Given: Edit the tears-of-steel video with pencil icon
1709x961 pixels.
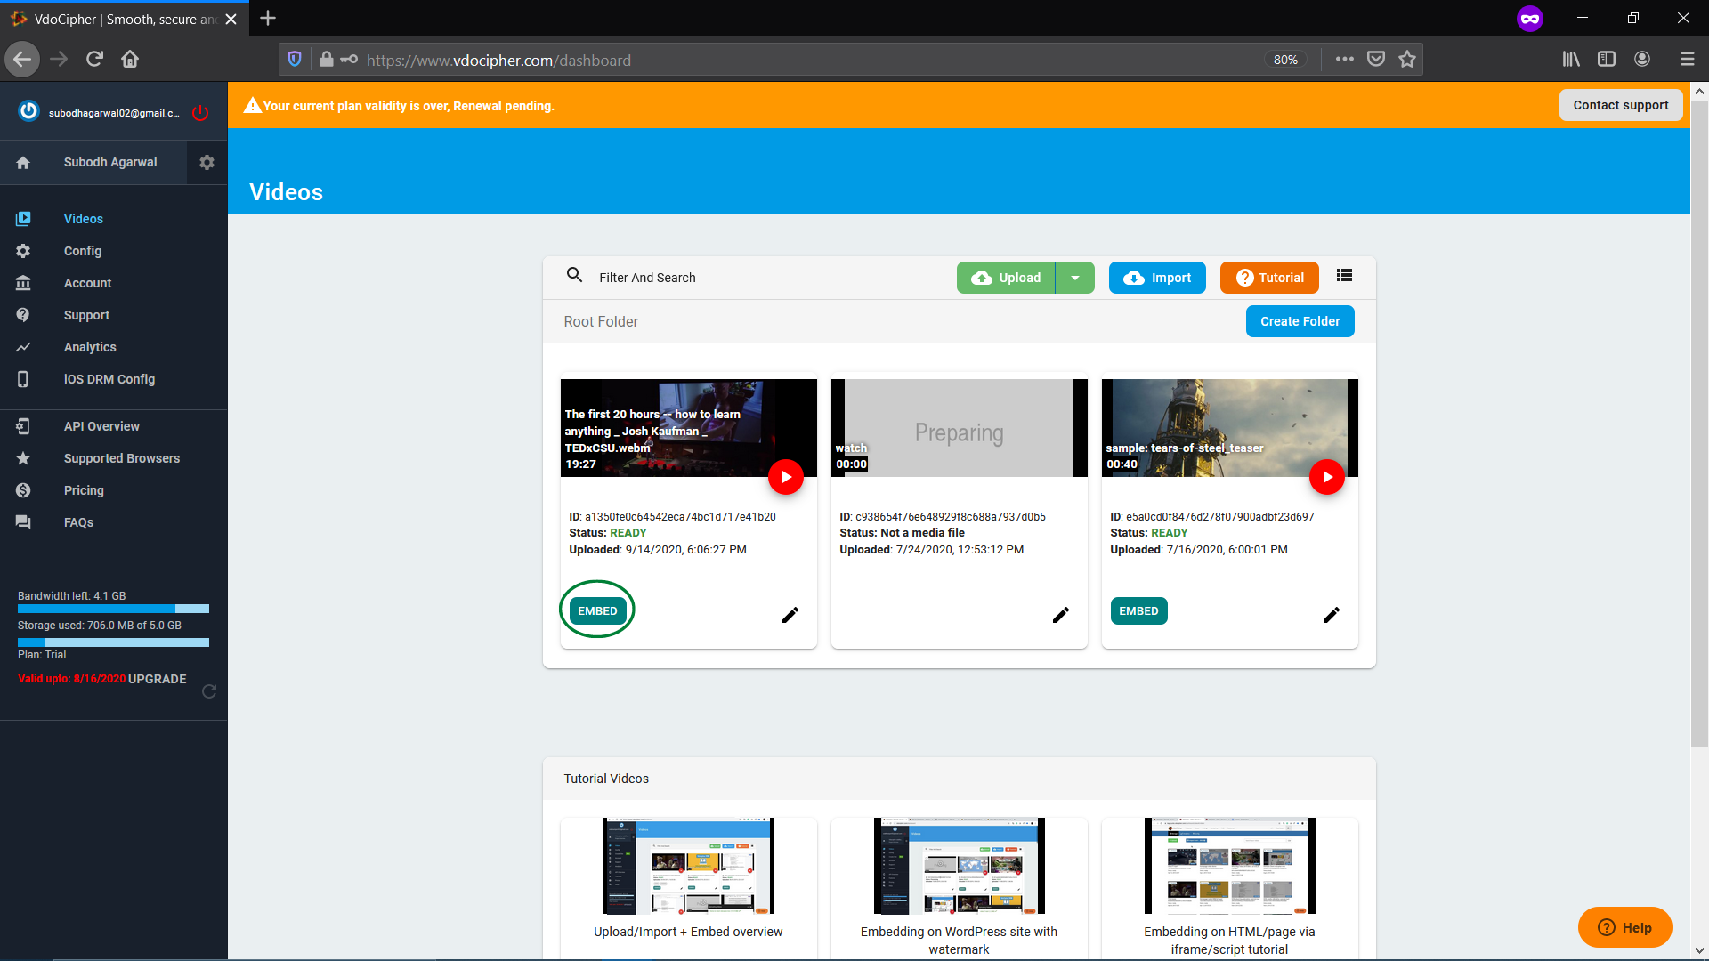Looking at the screenshot, I should coord(1332,615).
